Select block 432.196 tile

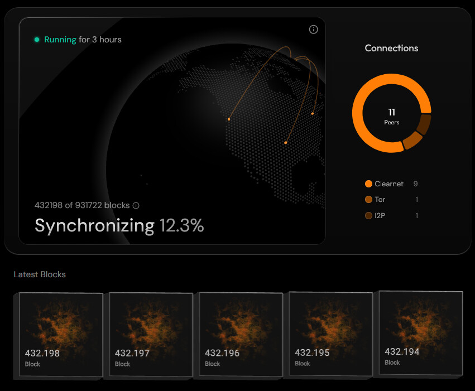tap(241, 335)
